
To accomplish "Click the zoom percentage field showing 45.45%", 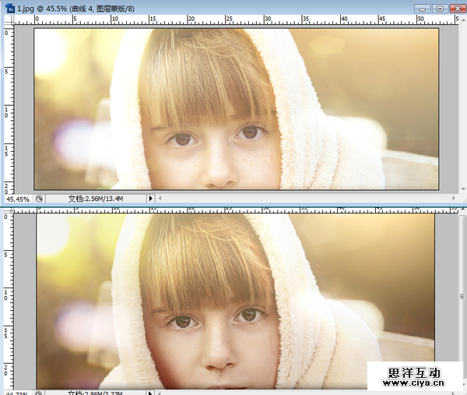I will pyautogui.click(x=18, y=199).
